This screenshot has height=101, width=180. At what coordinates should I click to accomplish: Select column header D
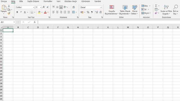click(38, 27)
